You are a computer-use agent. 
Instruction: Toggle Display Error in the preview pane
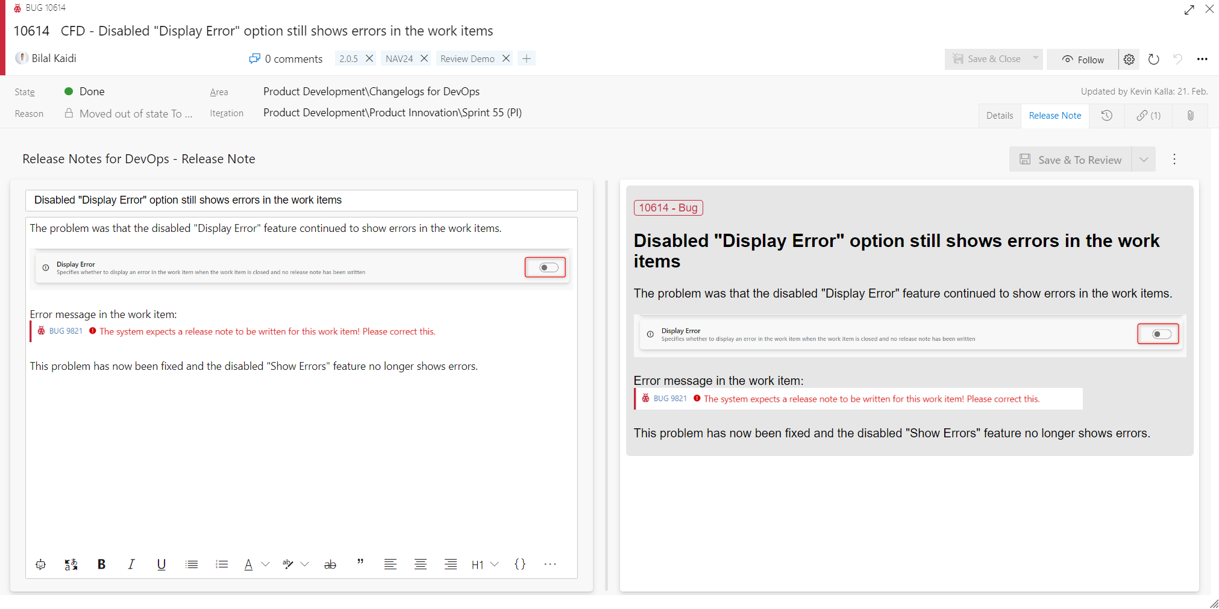click(1158, 334)
